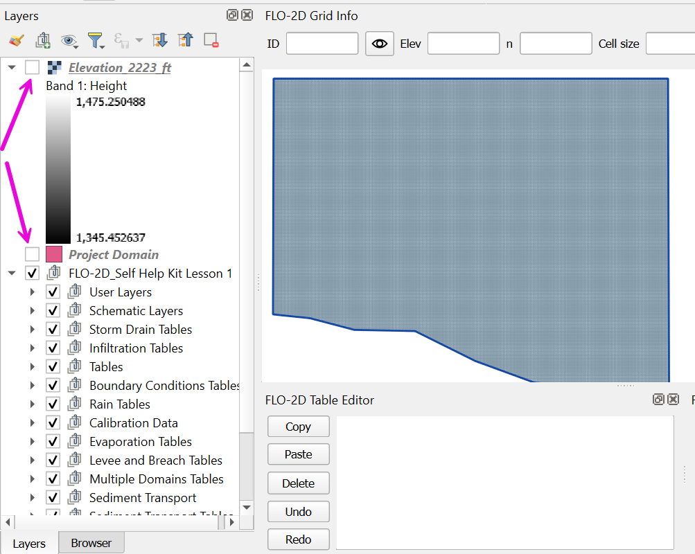Uncheck the Storm Drain Tables group
The height and width of the screenshot is (554, 695).
(x=53, y=330)
